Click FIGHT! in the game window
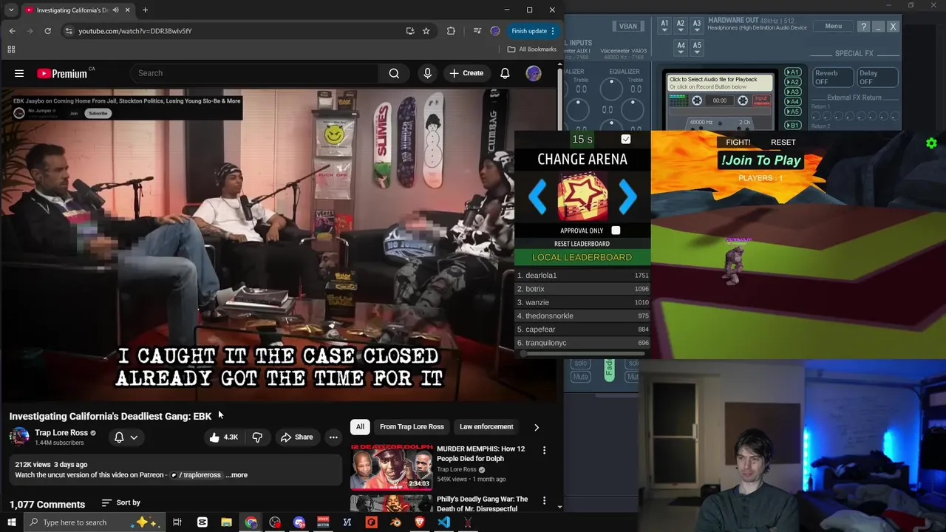The image size is (946, 532). point(738,142)
